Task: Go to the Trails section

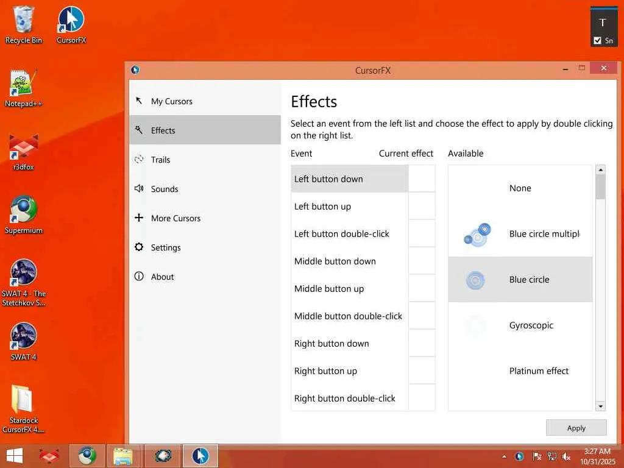Action: click(x=205, y=160)
